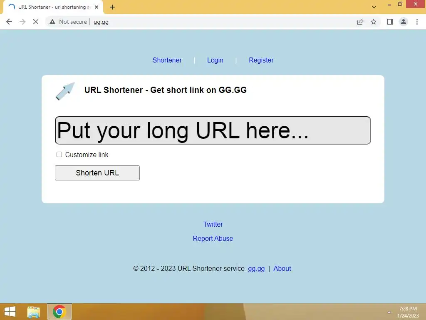Visit the Twitter link
Image resolution: width=426 pixels, height=320 pixels.
coord(213,224)
